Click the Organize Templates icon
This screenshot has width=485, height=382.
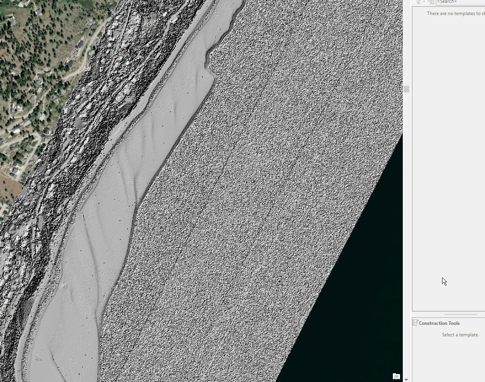click(431, 2)
